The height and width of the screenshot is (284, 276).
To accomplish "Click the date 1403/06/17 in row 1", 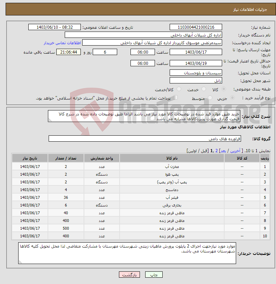I will point(30,167).
